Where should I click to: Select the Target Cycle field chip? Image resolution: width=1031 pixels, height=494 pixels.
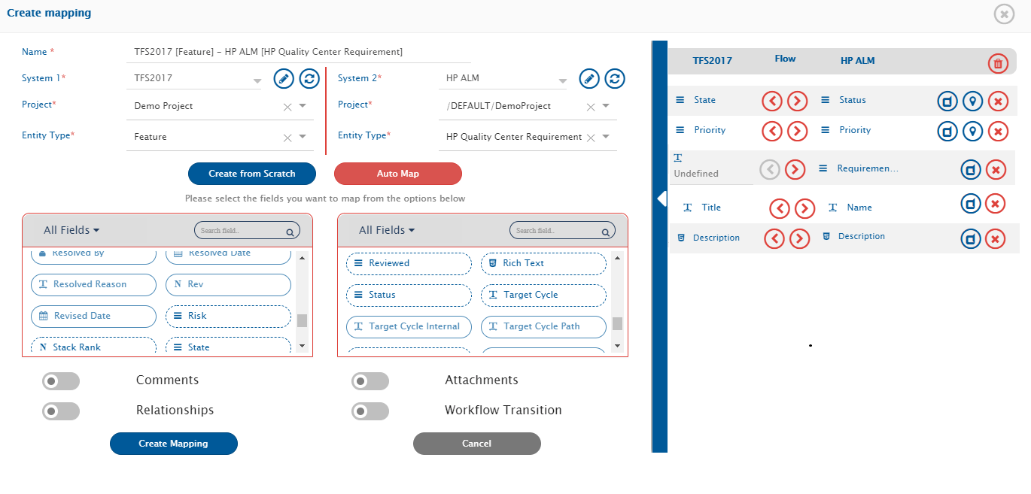point(543,295)
